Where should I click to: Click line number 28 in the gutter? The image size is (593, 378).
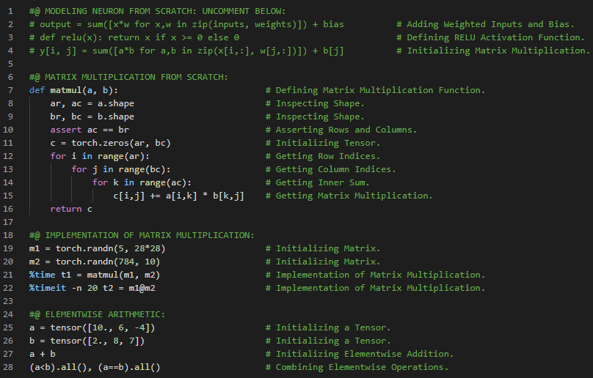coord(9,367)
